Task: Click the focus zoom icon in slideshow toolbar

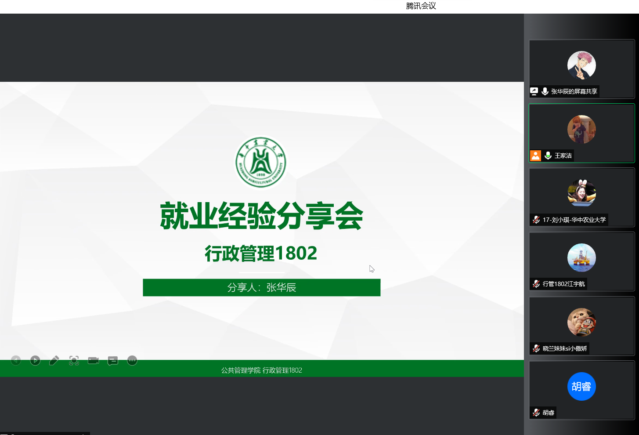Action: [x=74, y=361]
